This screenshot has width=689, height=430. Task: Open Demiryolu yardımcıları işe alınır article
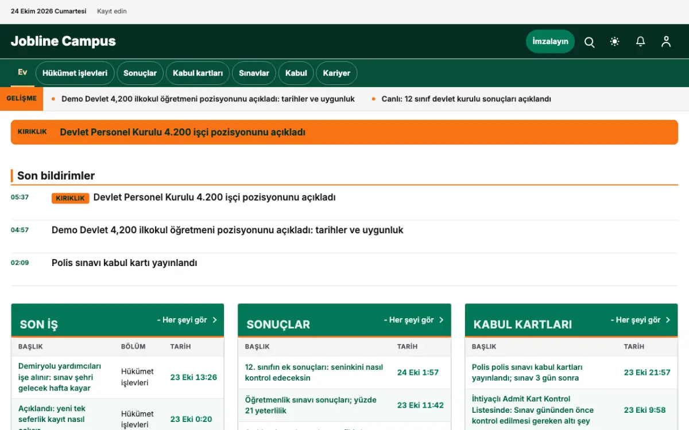tap(60, 377)
